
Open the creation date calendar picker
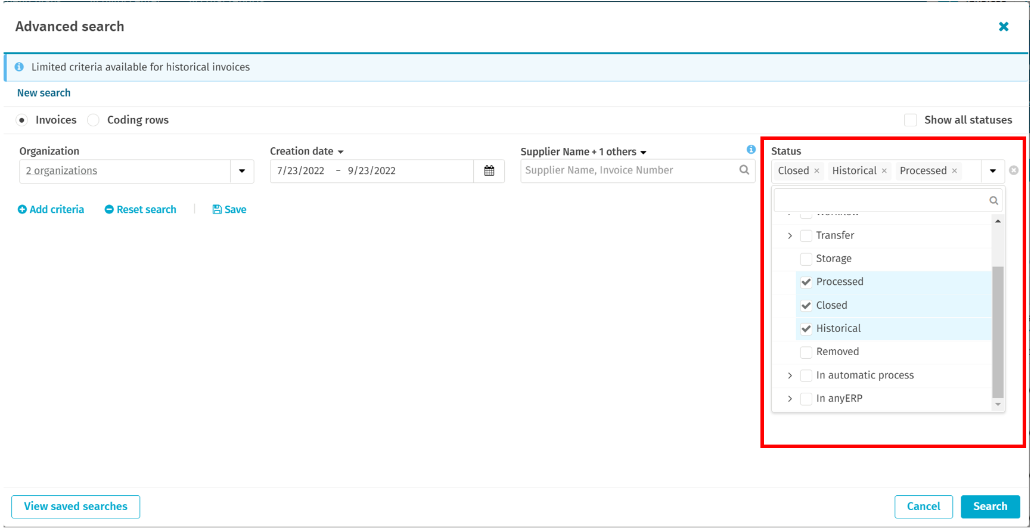click(x=489, y=171)
